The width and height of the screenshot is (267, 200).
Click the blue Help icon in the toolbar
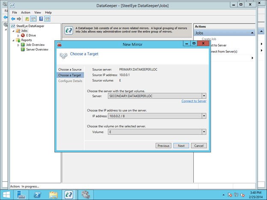(x=41, y=19)
